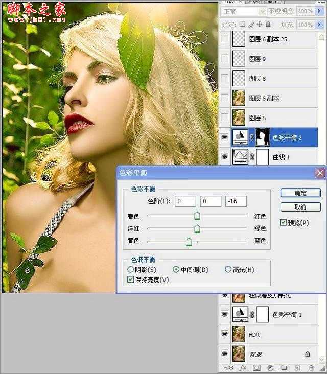Select the 高光(H) radio button
This screenshot has height=374, width=327.
click(x=228, y=270)
